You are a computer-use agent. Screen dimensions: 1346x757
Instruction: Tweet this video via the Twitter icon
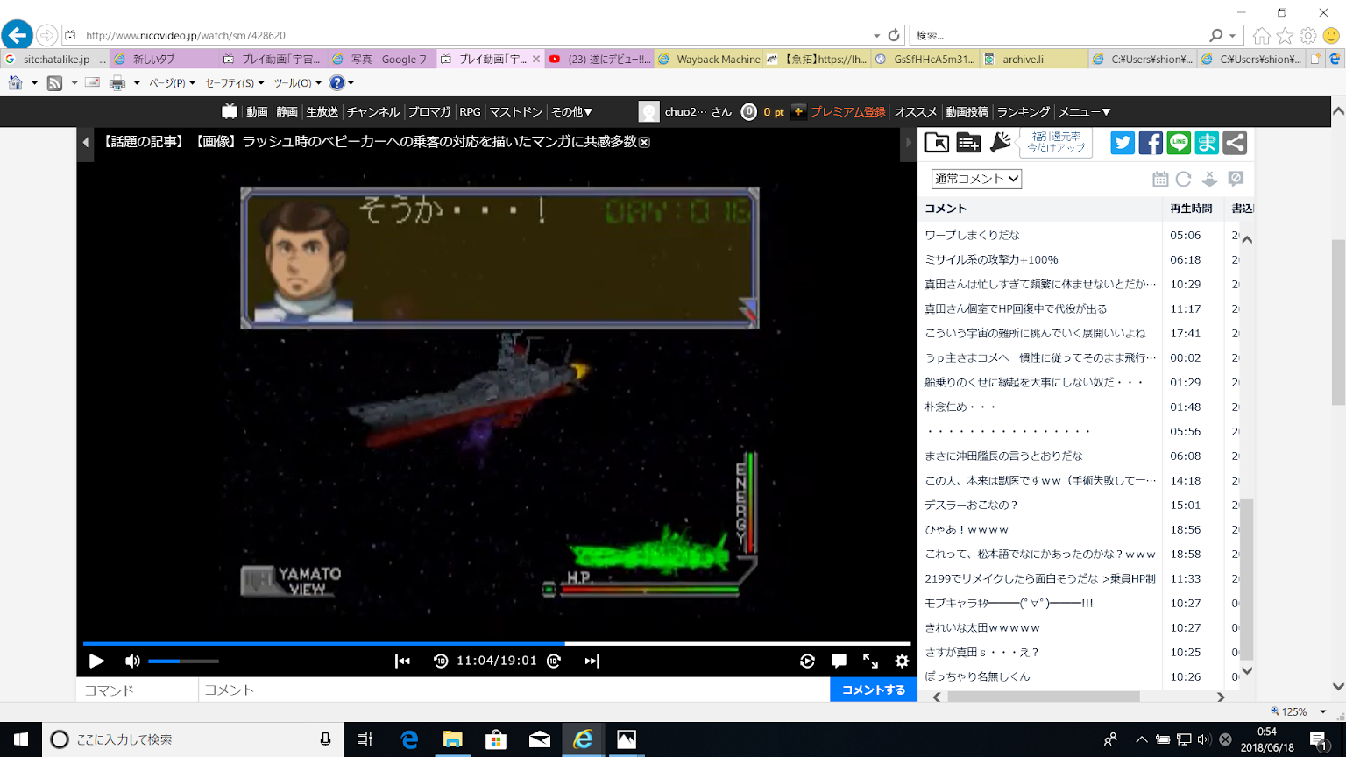point(1123,143)
